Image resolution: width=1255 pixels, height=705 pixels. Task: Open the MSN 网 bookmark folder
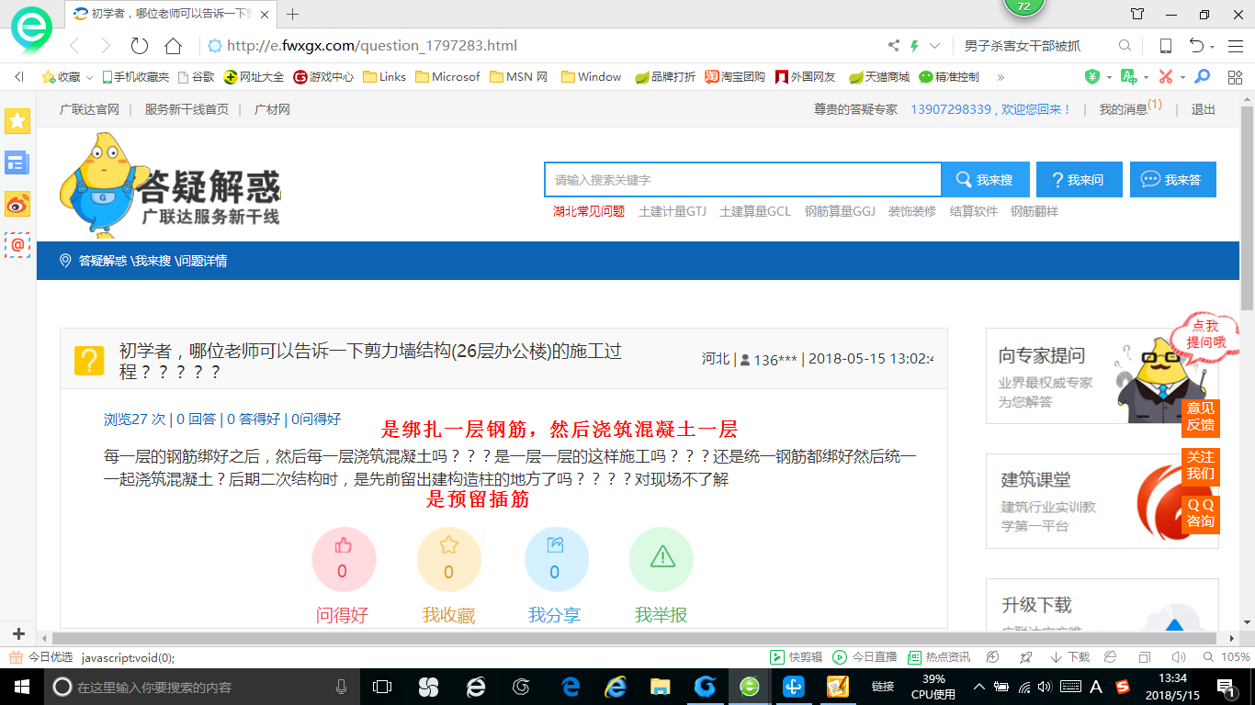519,77
